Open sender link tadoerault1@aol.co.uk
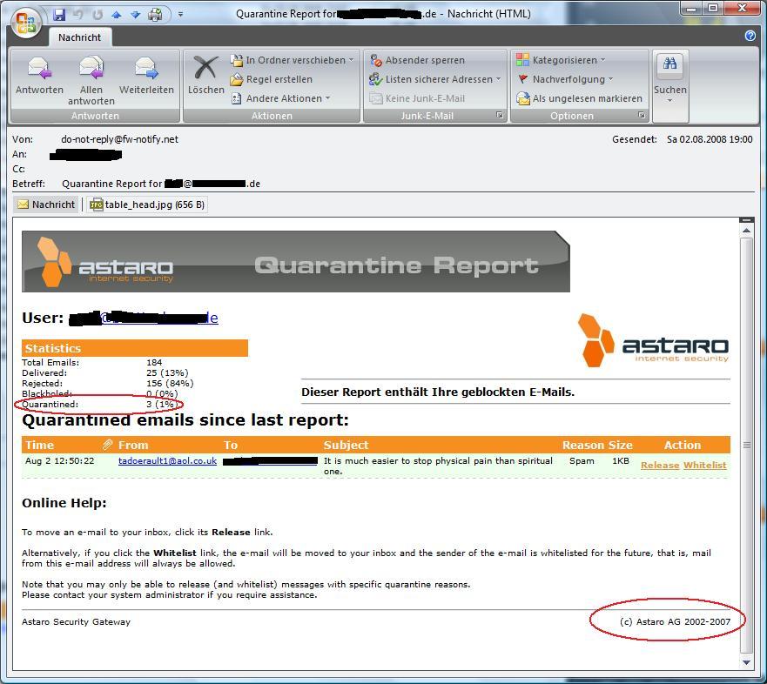The width and height of the screenshot is (767, 684). click(x=167, y=460)
